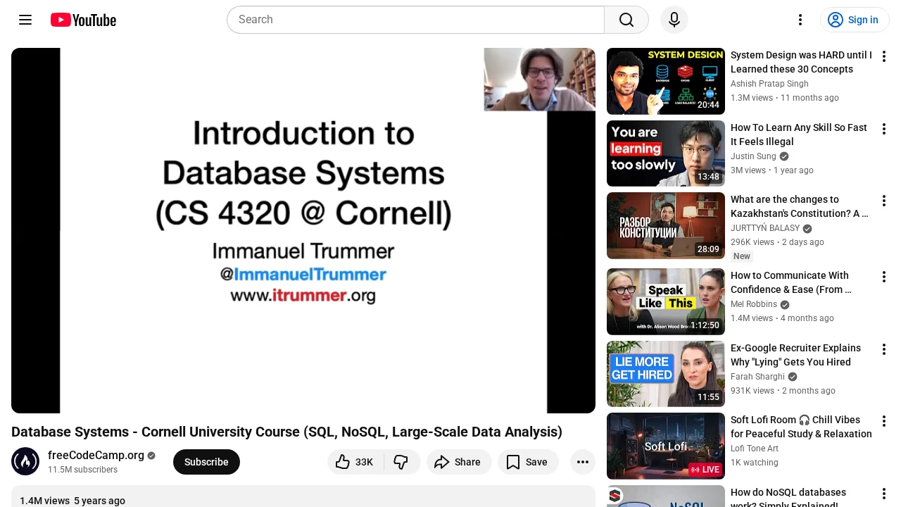Click channel name JURTTYŃ BALASY
Image resolution: width=901 pixels, height=507 pixels.
pos(765,228)
